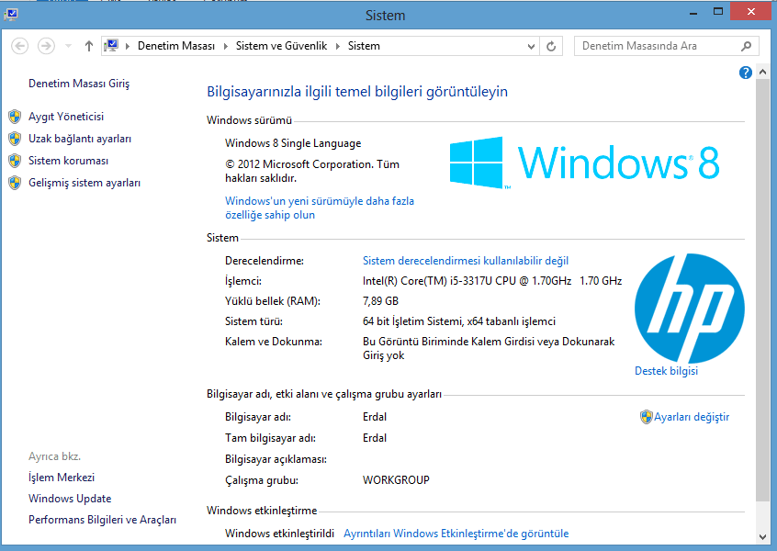
Task: Click the window system icon in title bar
Action: coord(11,15)
